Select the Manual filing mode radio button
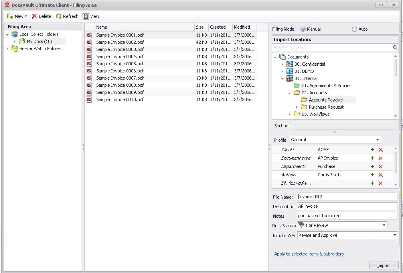This screenshot has width=403, height=273. pos(303,29)
